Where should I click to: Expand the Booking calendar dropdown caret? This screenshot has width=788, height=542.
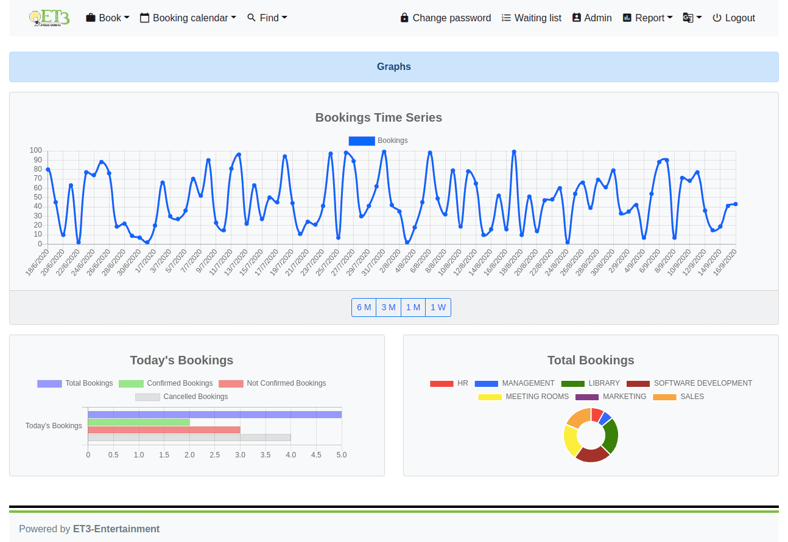point(233,18)
